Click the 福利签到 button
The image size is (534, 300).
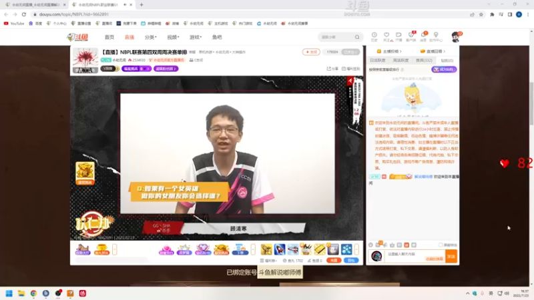[351, 69]
